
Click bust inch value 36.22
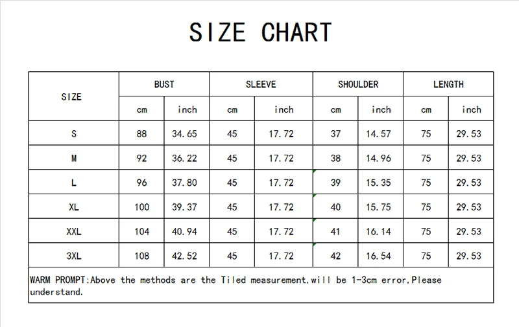pos(184,158)
